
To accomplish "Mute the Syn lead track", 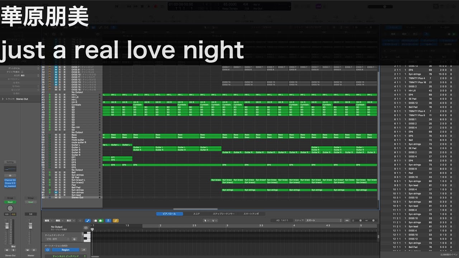I will (x=56, y=195).
